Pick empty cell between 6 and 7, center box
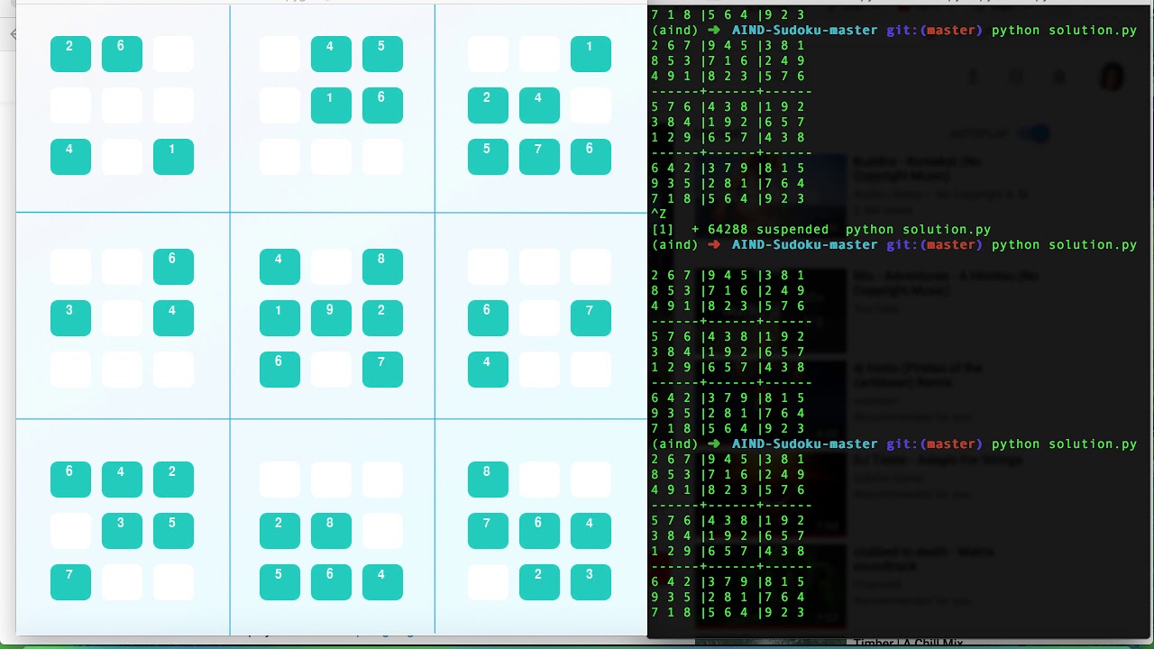 [x=331, y=370]
